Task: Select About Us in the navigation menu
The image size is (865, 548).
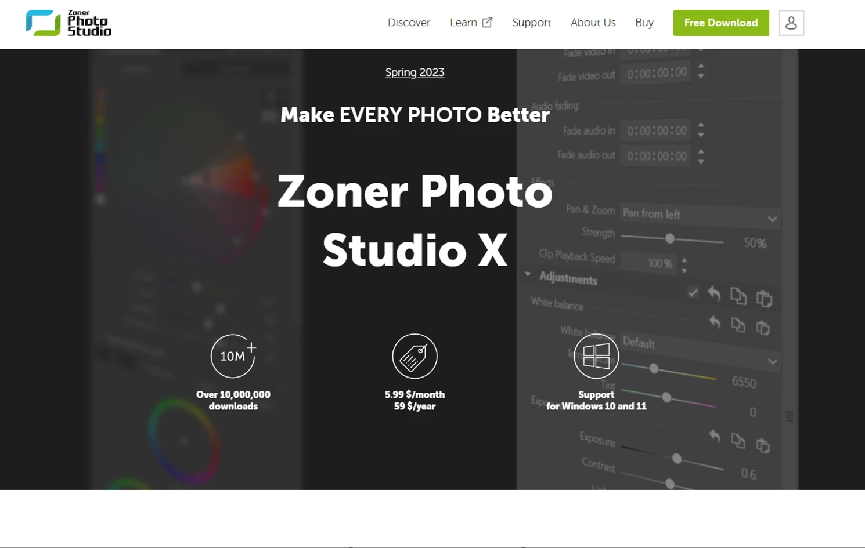Action: tap(593, 22)
